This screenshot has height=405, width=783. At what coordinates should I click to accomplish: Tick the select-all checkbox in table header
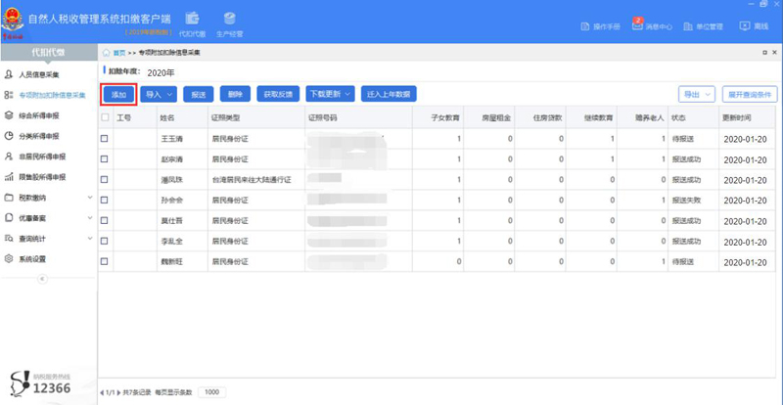coord(106,117)
